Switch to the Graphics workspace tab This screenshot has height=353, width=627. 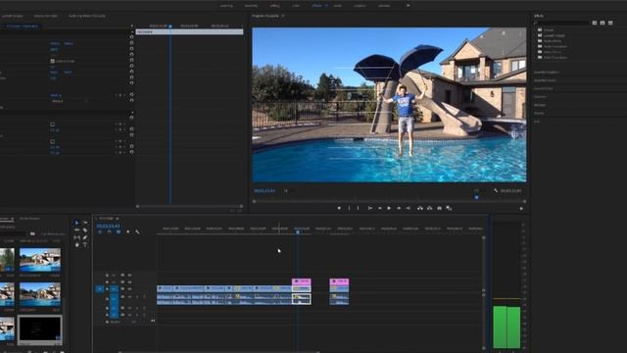pos(360,6)
